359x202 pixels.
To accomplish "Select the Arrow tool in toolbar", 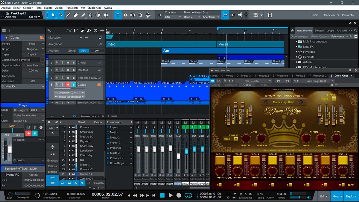I will click(53, 15).
